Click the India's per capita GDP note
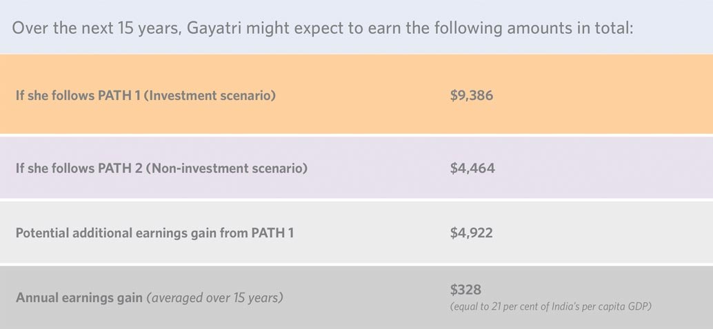 pos(551,307)
